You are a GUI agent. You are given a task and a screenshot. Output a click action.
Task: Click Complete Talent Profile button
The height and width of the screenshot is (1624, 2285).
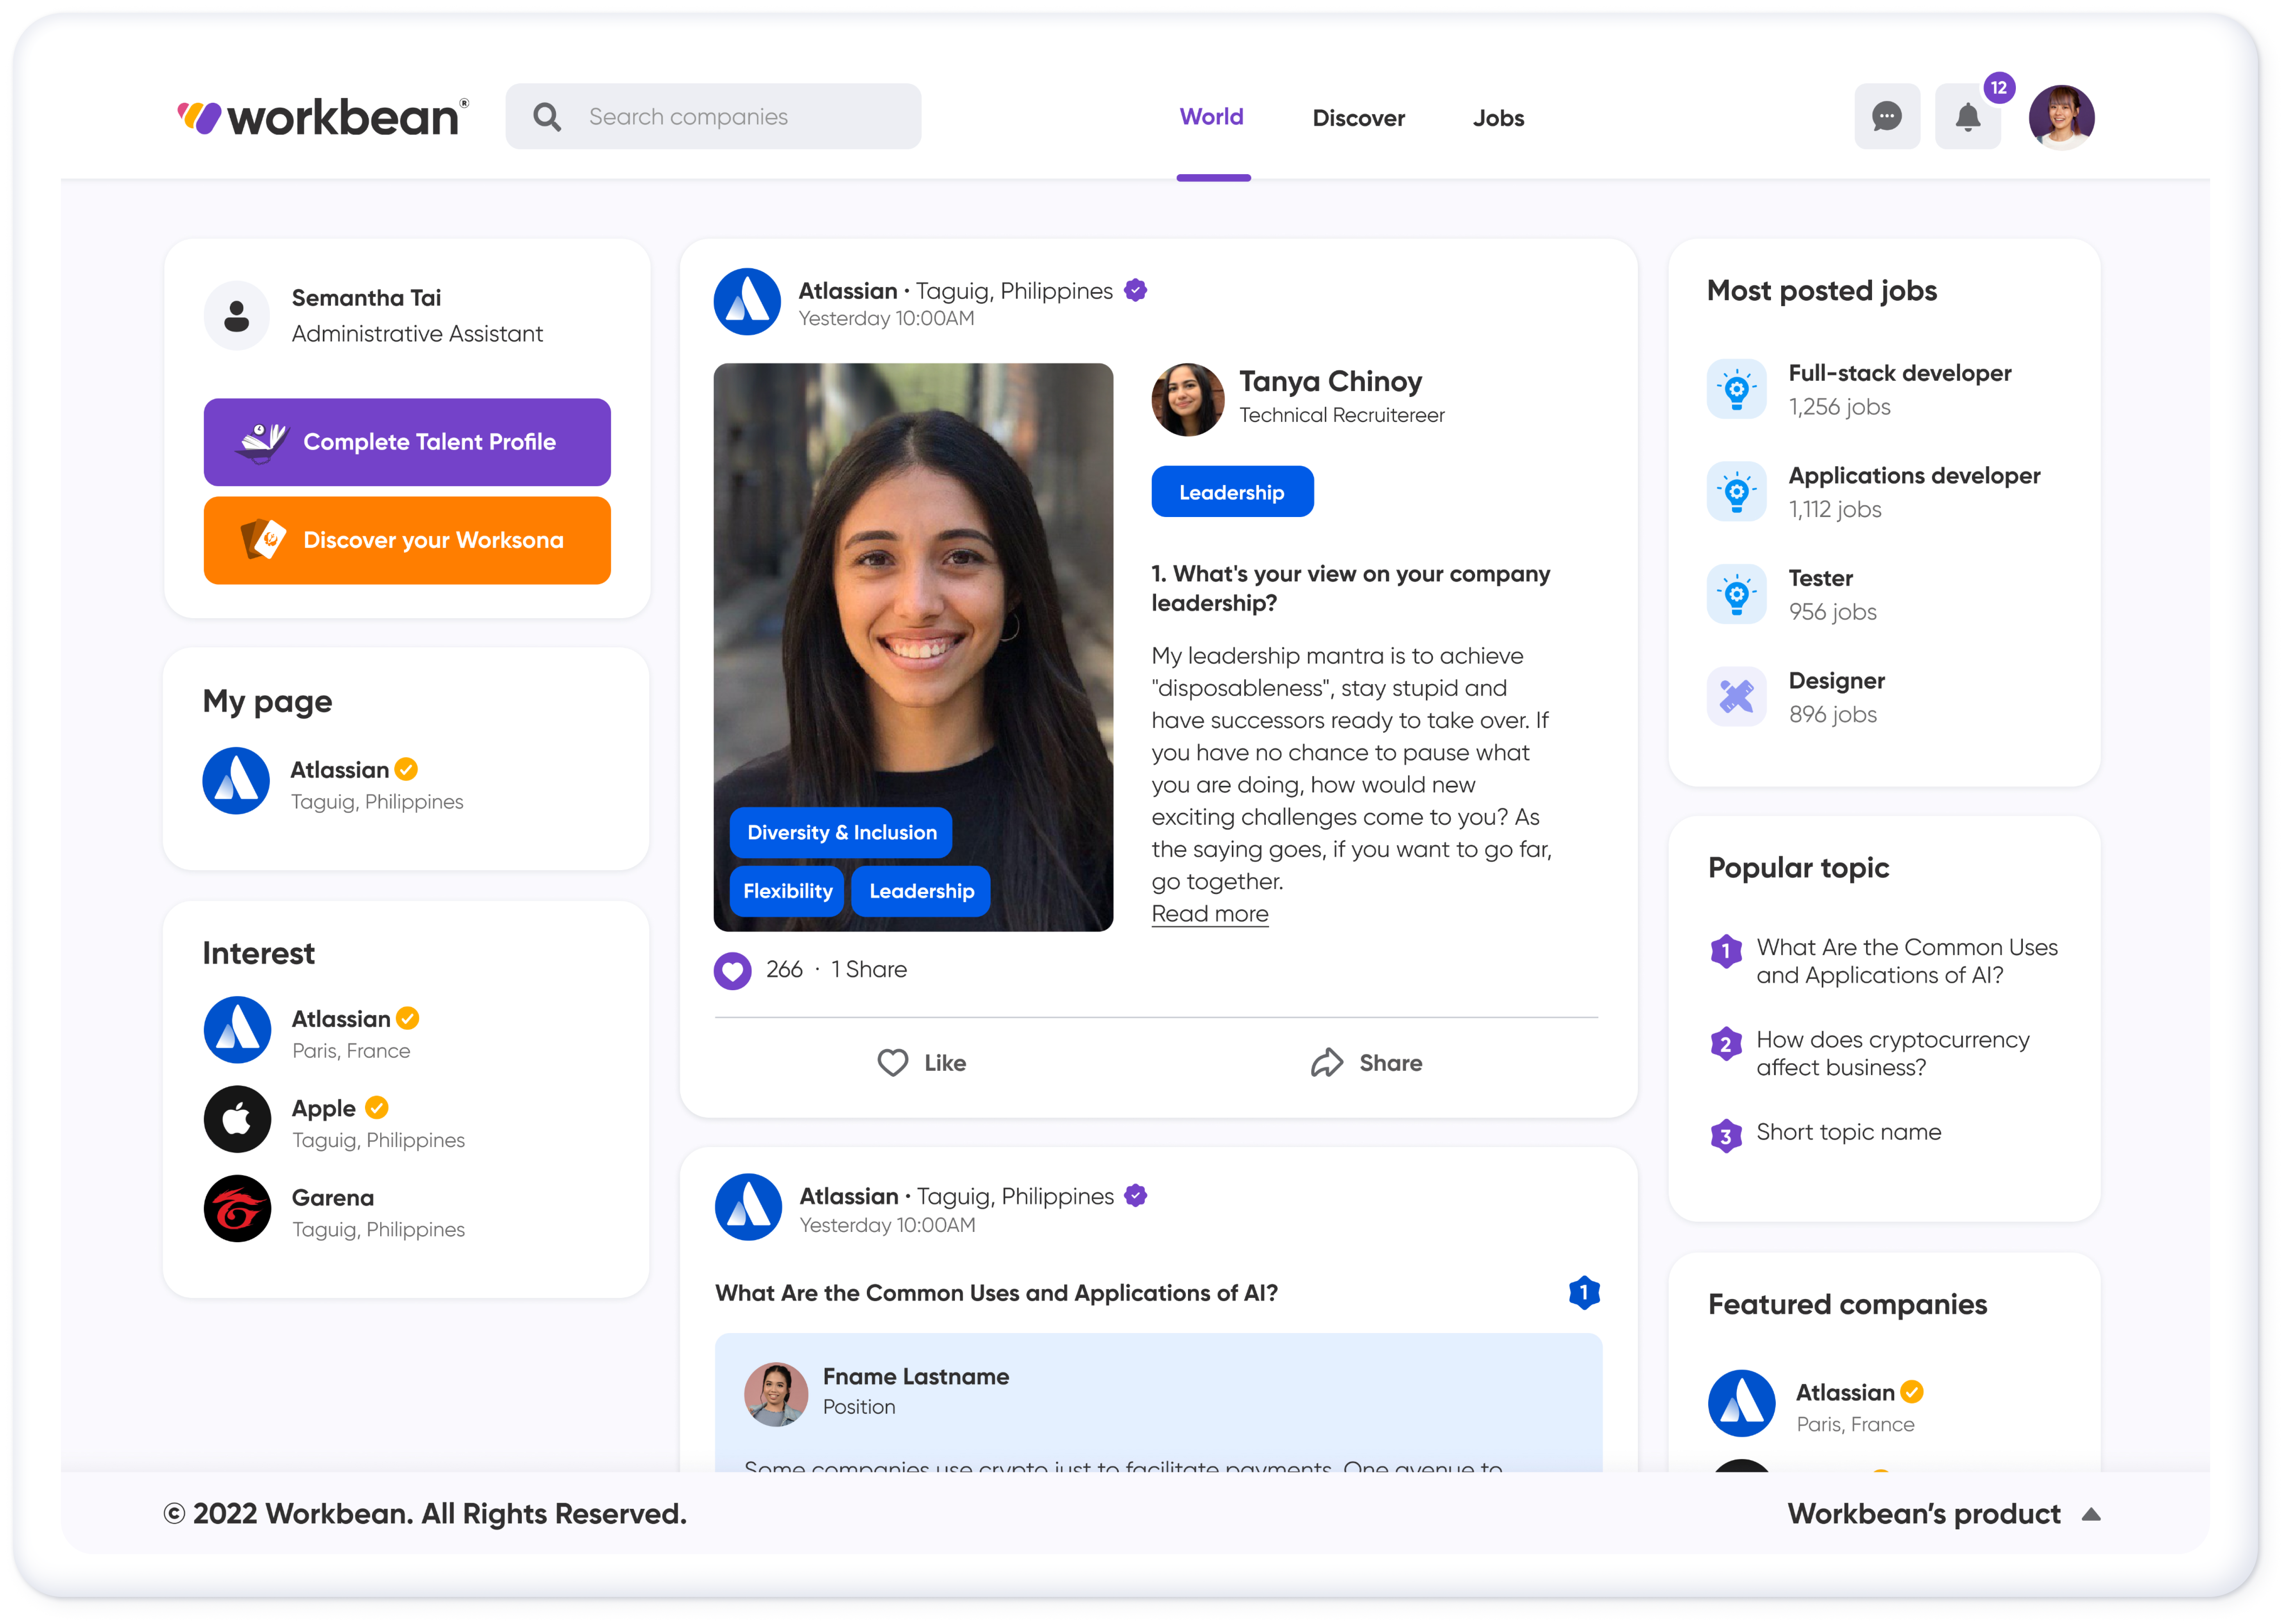tap(407, 442)
